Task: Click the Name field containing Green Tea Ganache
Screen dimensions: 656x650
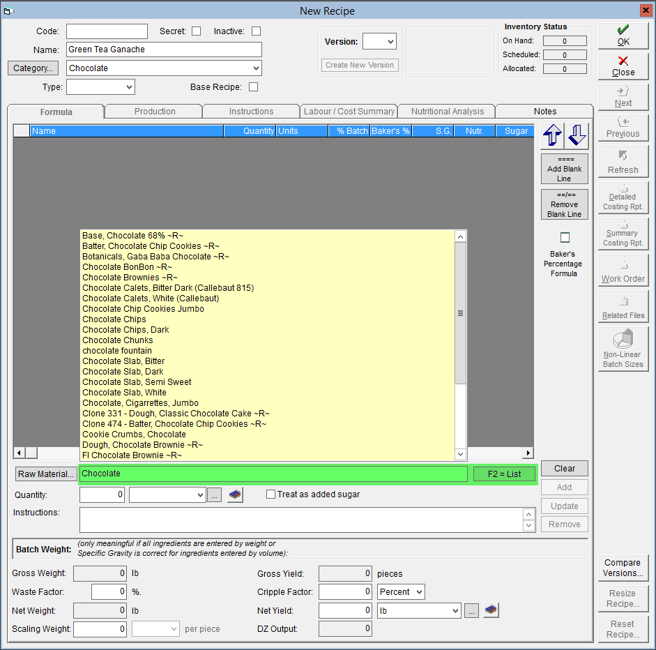Action: point(164,50)
